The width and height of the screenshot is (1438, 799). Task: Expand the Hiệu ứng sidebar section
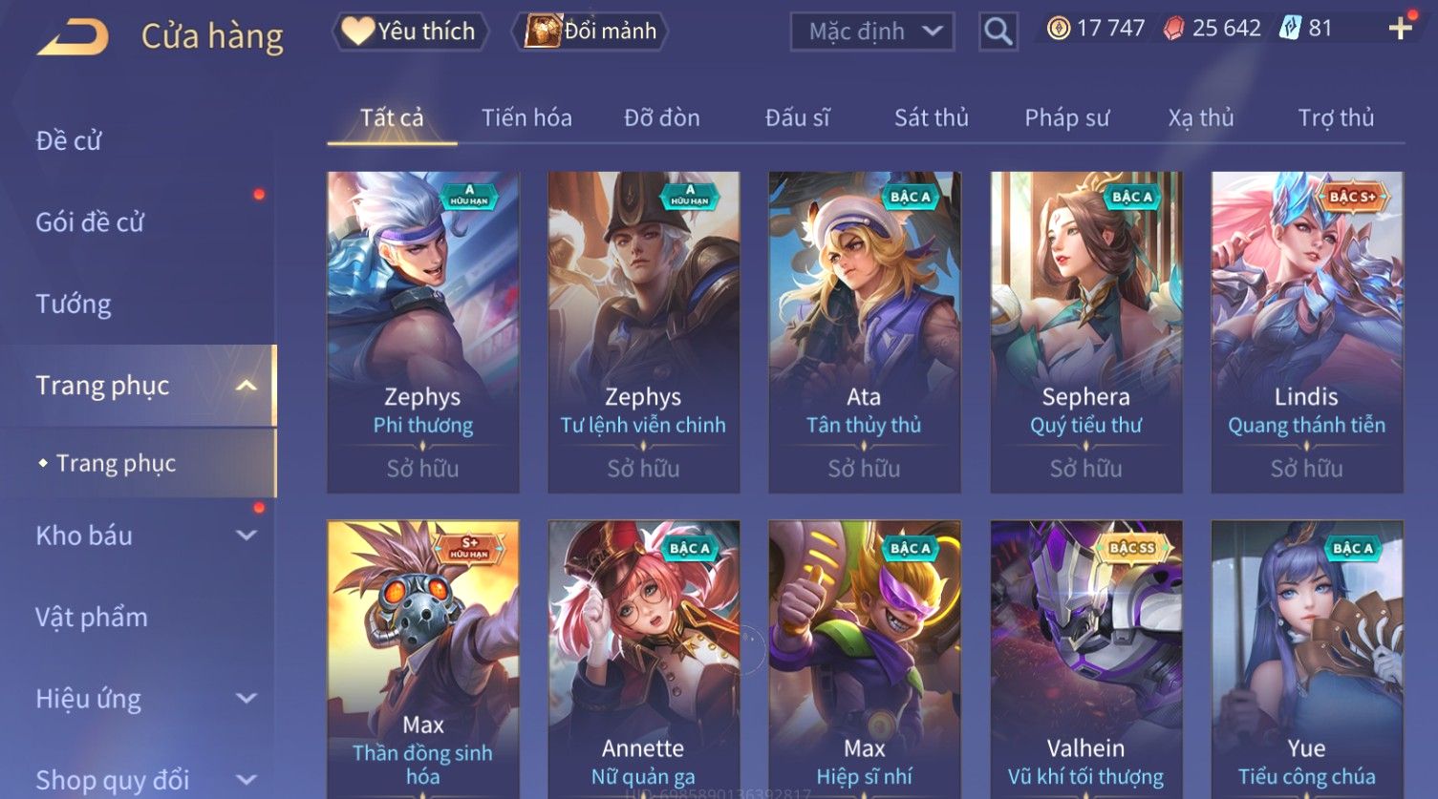246,699
